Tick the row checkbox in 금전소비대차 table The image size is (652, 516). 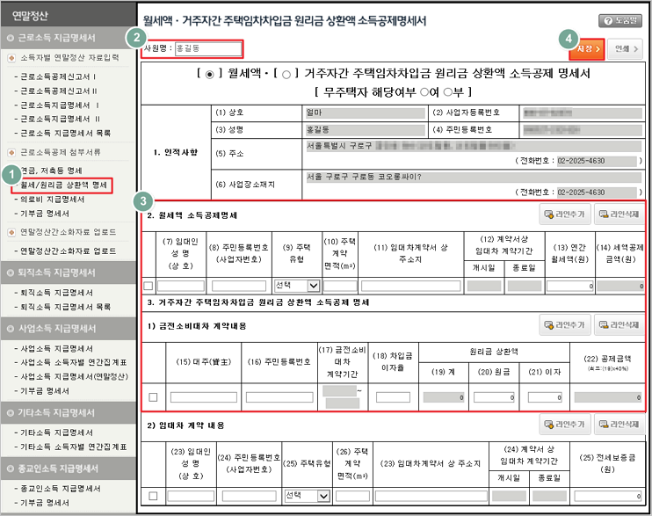point(153,397)
